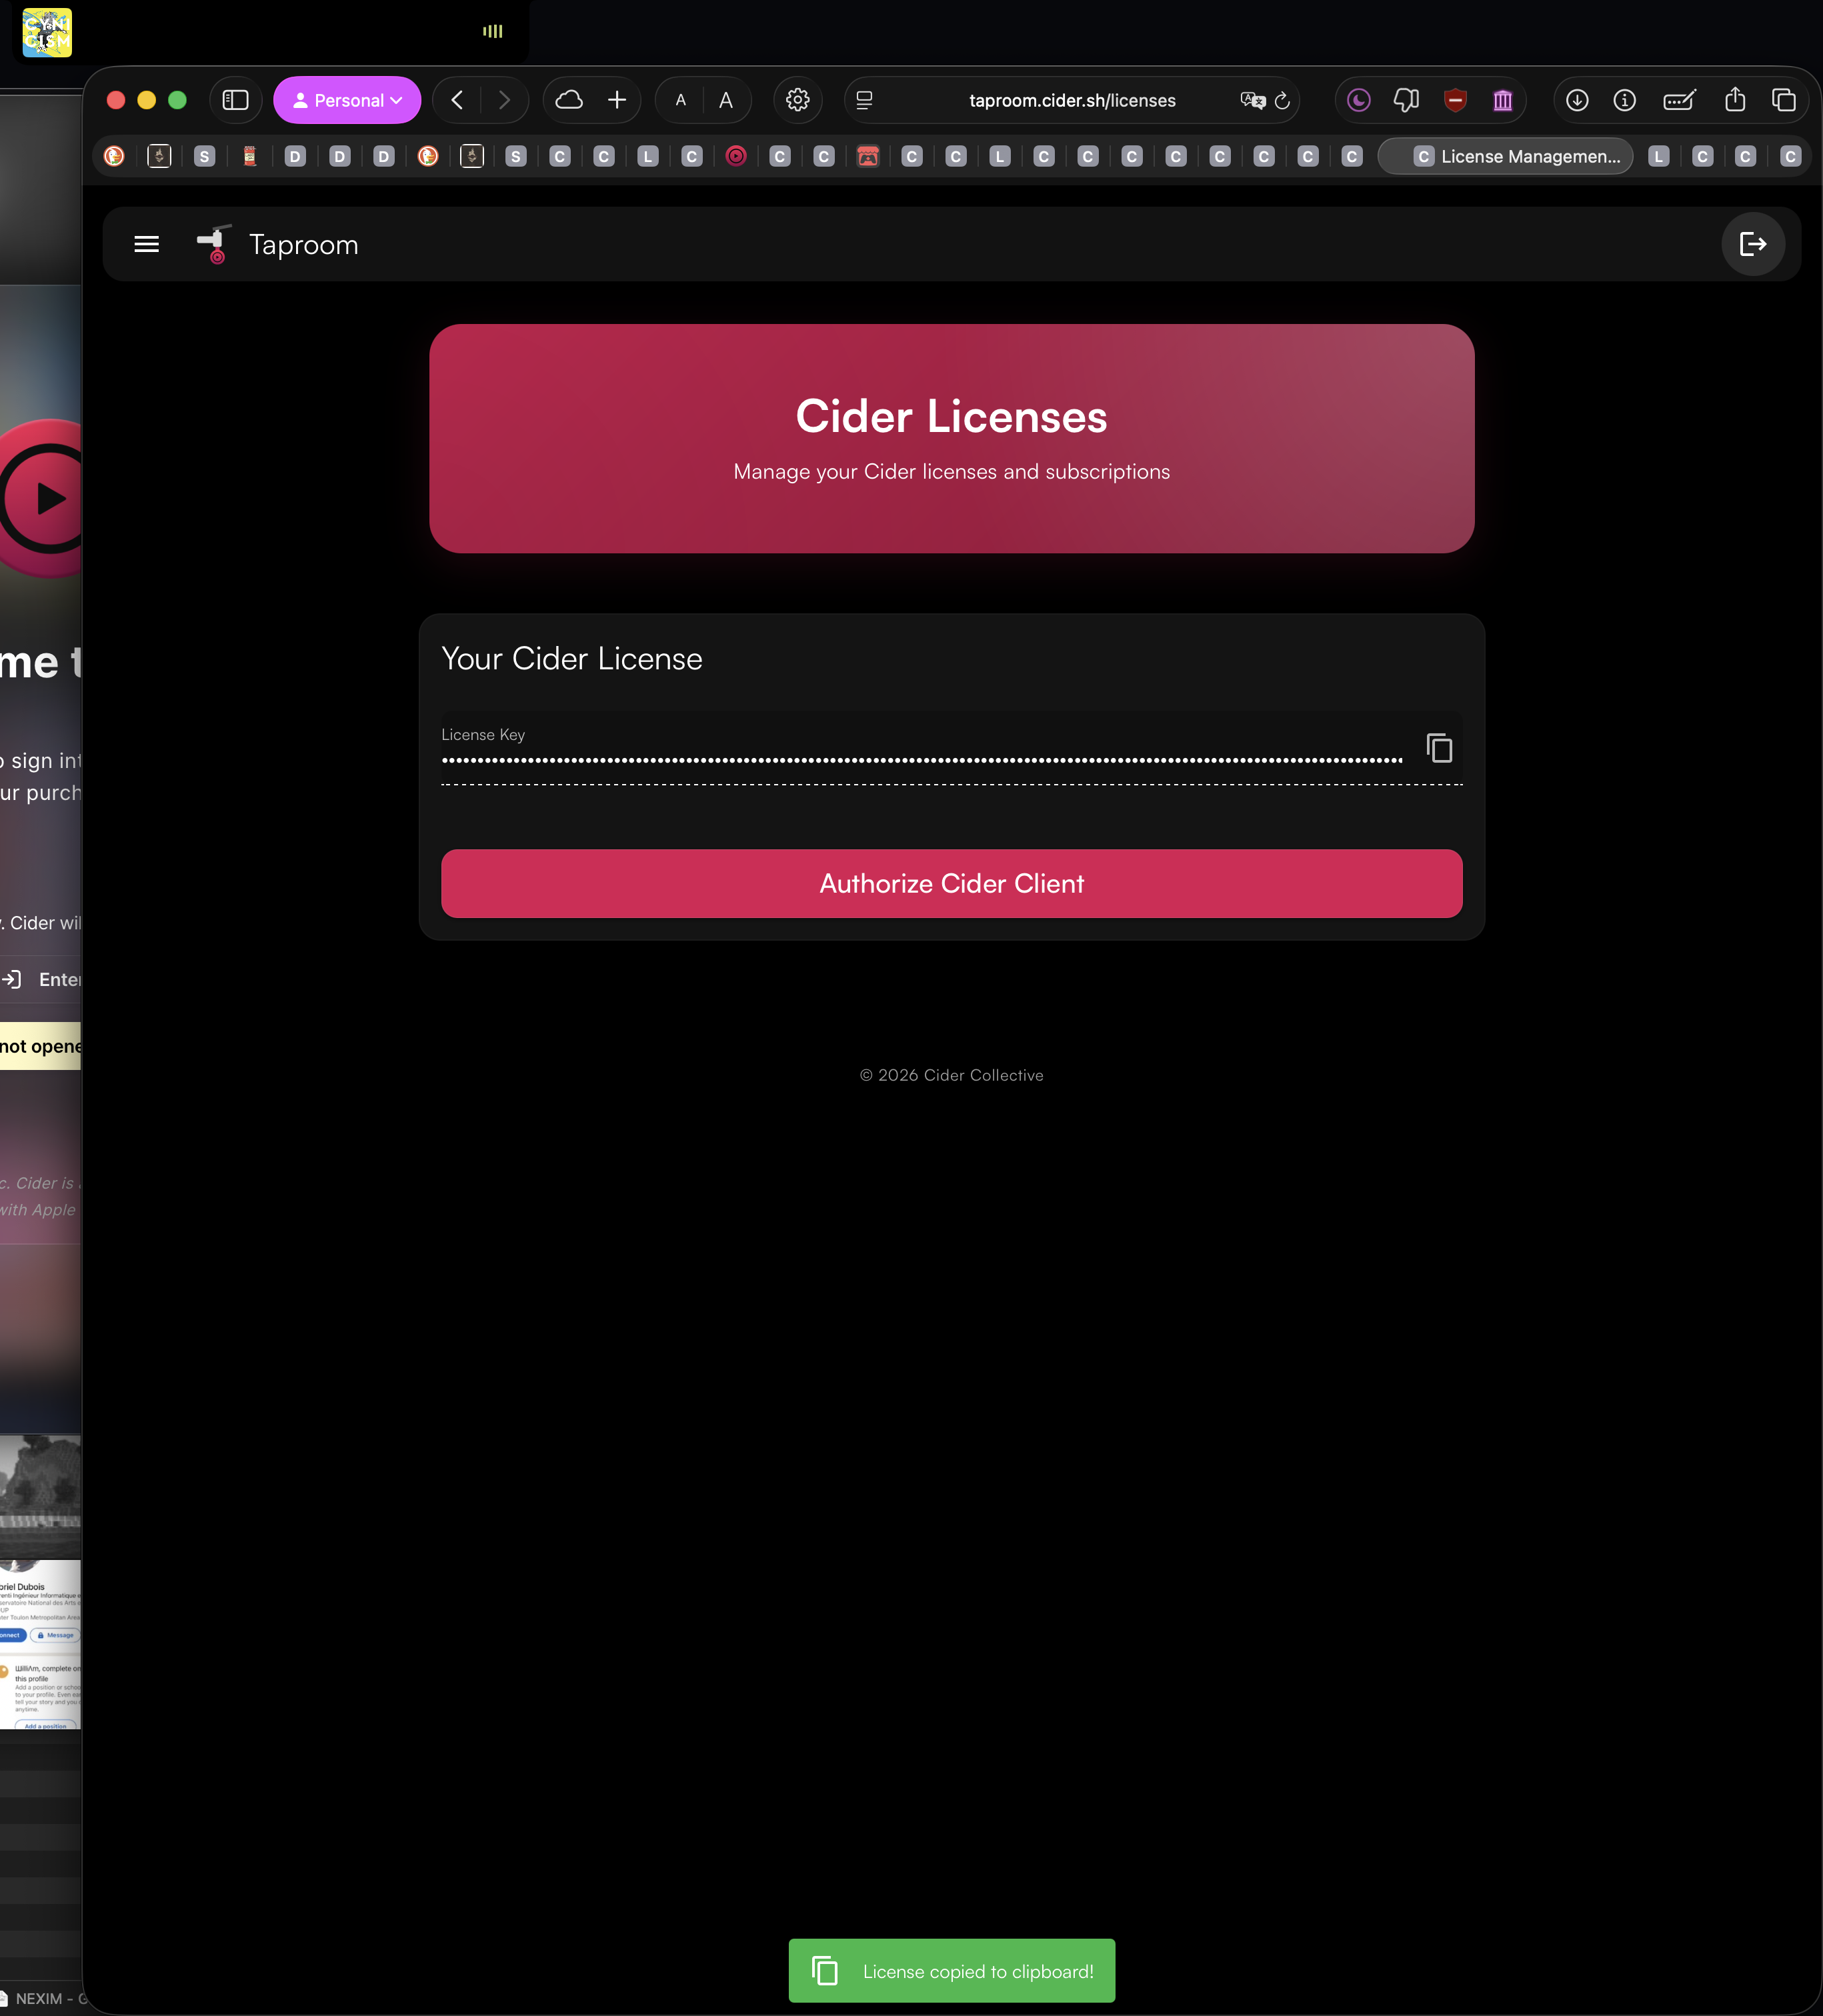Toggle the Safari sidebar panel

pyautogui.click(x=235, y=100)
